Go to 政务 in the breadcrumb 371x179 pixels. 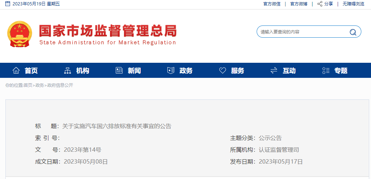[x=39, y=85]
